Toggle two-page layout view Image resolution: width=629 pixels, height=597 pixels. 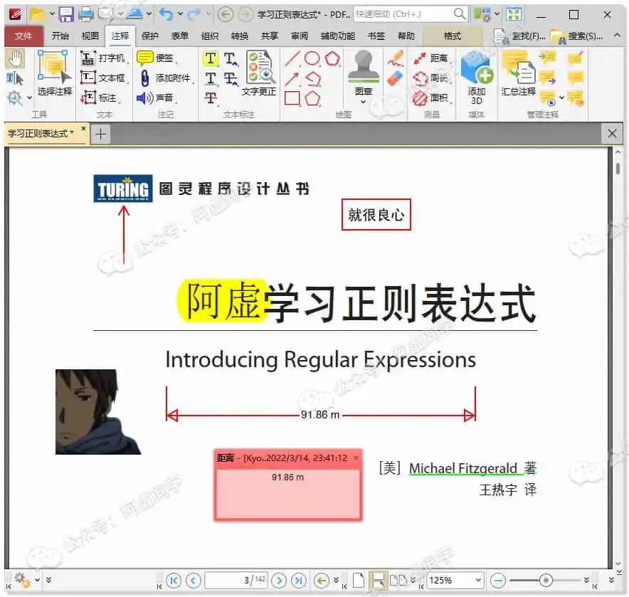click(x=398, y=580)
